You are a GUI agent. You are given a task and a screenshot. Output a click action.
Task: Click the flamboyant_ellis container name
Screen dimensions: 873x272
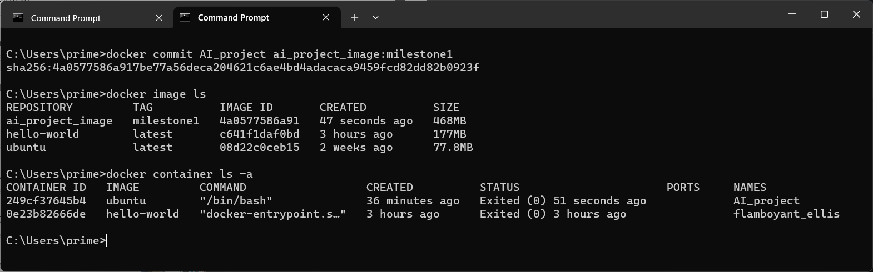[786, 214]
